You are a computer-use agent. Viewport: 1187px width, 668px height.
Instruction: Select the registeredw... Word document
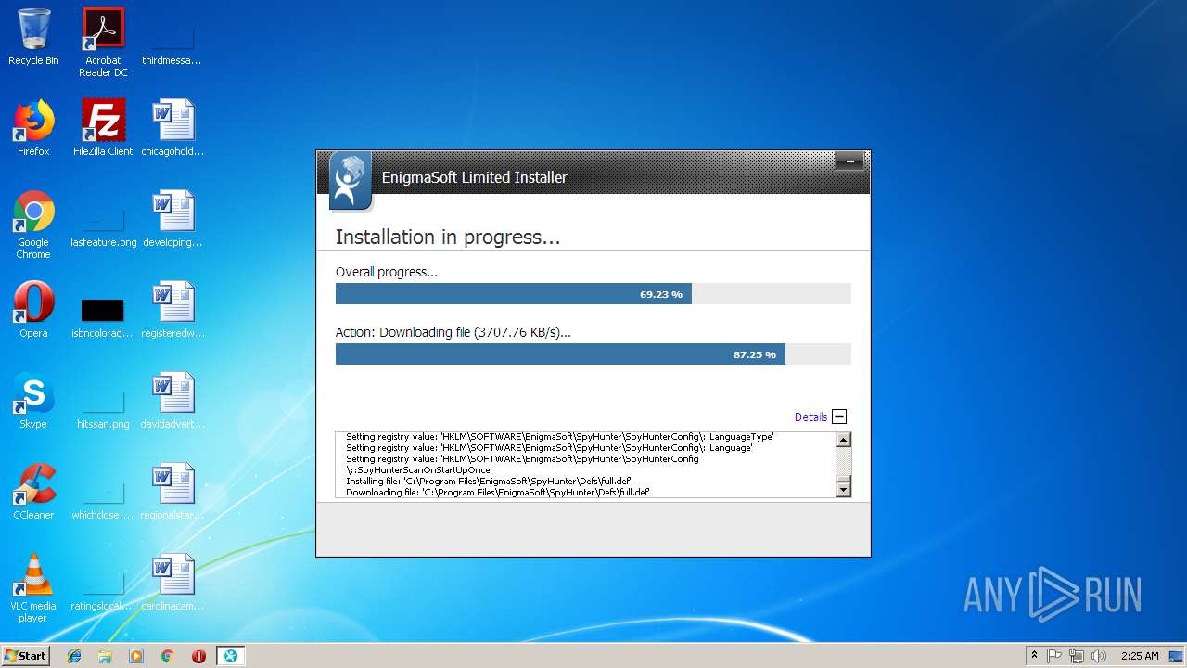click(172, 309)
